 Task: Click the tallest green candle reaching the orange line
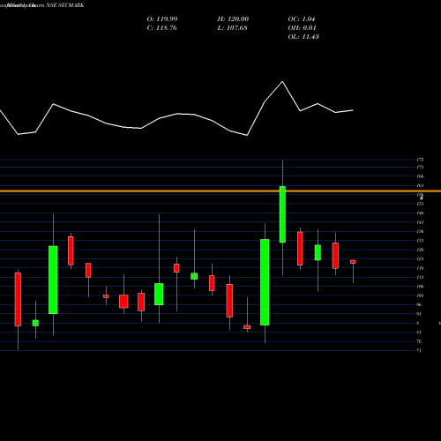coord(282,214)
